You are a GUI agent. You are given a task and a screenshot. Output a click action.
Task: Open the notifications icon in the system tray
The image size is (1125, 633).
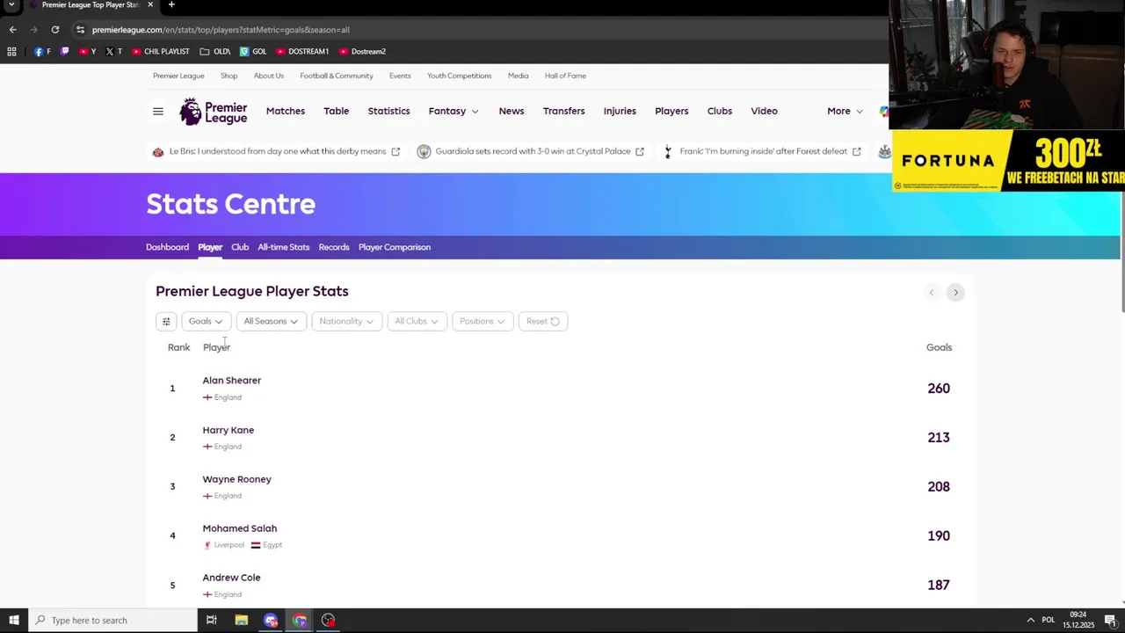[x=1110, y=621]
